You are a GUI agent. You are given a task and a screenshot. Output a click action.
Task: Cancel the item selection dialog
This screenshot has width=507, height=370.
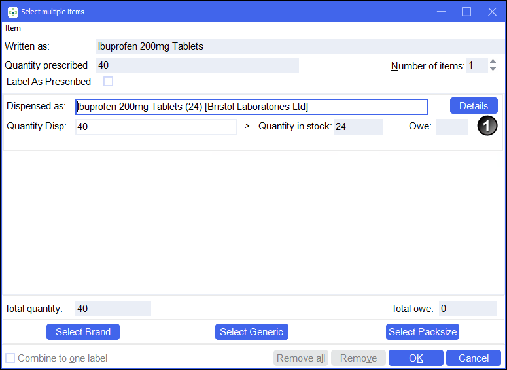474,358
